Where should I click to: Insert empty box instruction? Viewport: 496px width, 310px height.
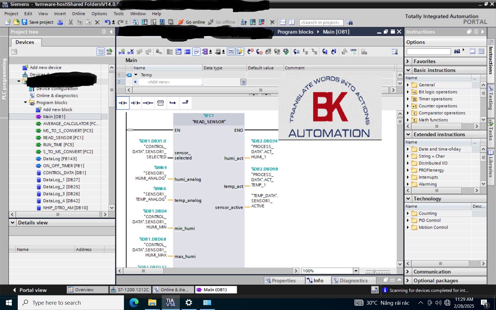(160, 103)
